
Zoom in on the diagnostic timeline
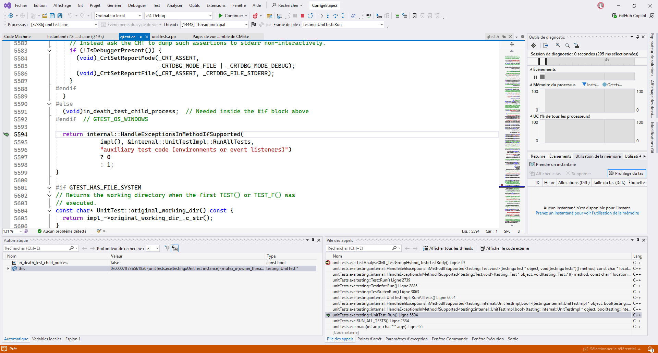click(x=558, y=45)
